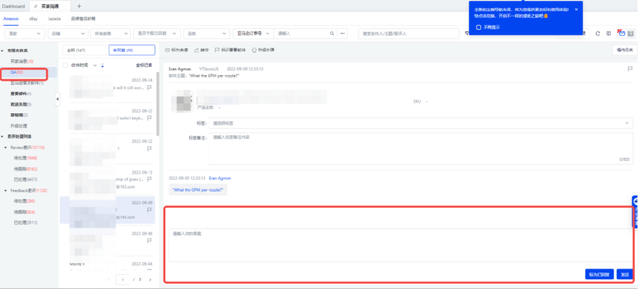Click the 标为已回复 mark replied button
The height and width of the screenshot is (289, 638).
point(600,274)
